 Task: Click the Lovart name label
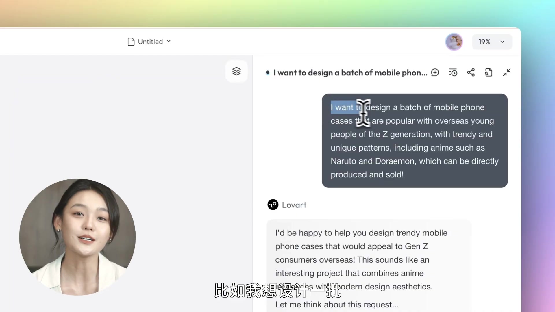coord(294,205)
